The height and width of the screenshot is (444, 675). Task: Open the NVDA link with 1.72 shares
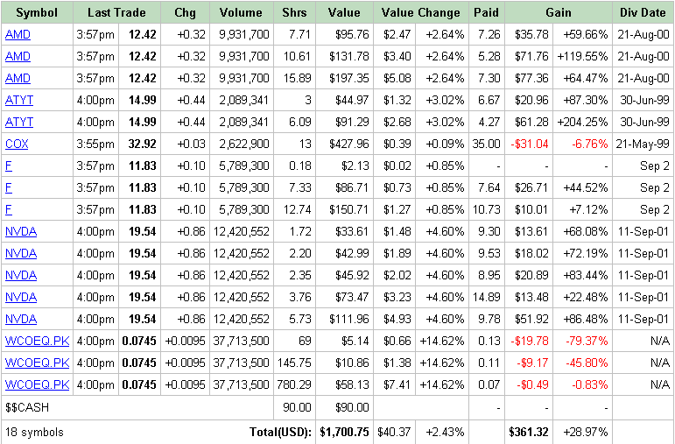pos(21,232)
